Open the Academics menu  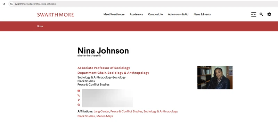pos(136,15)
